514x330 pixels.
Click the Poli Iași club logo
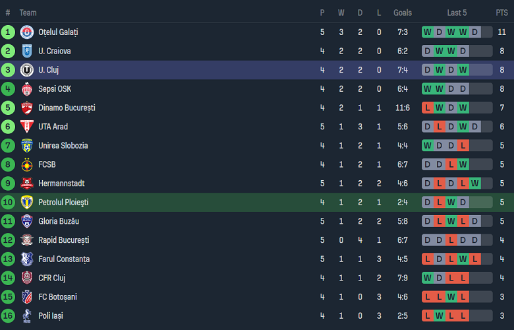(27, 316)
